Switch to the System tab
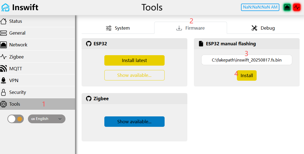Image resolution: width=304 pixels, height=154 pixels. [118, 28]
